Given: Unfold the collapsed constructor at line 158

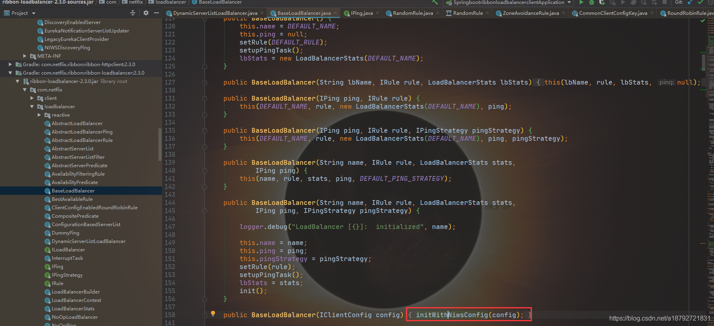Looking at the screenshot, I should point(205,315).
